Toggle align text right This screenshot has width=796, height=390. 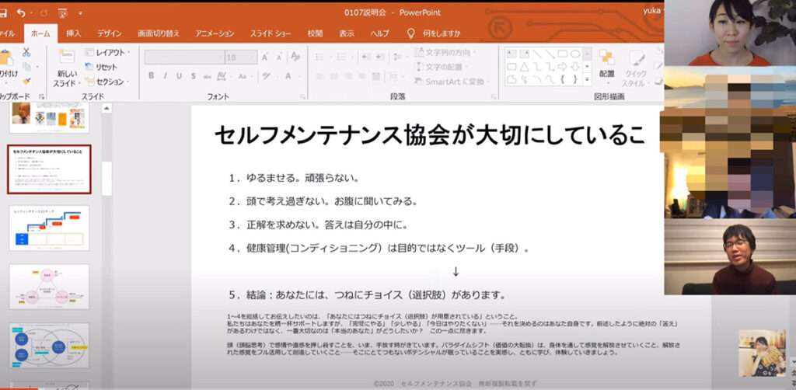pyautogui.click(x=348, y=76)
